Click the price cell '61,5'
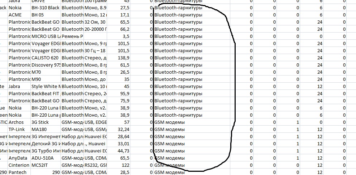This screenshot has height=175, width=356. (x=118, y=65)
